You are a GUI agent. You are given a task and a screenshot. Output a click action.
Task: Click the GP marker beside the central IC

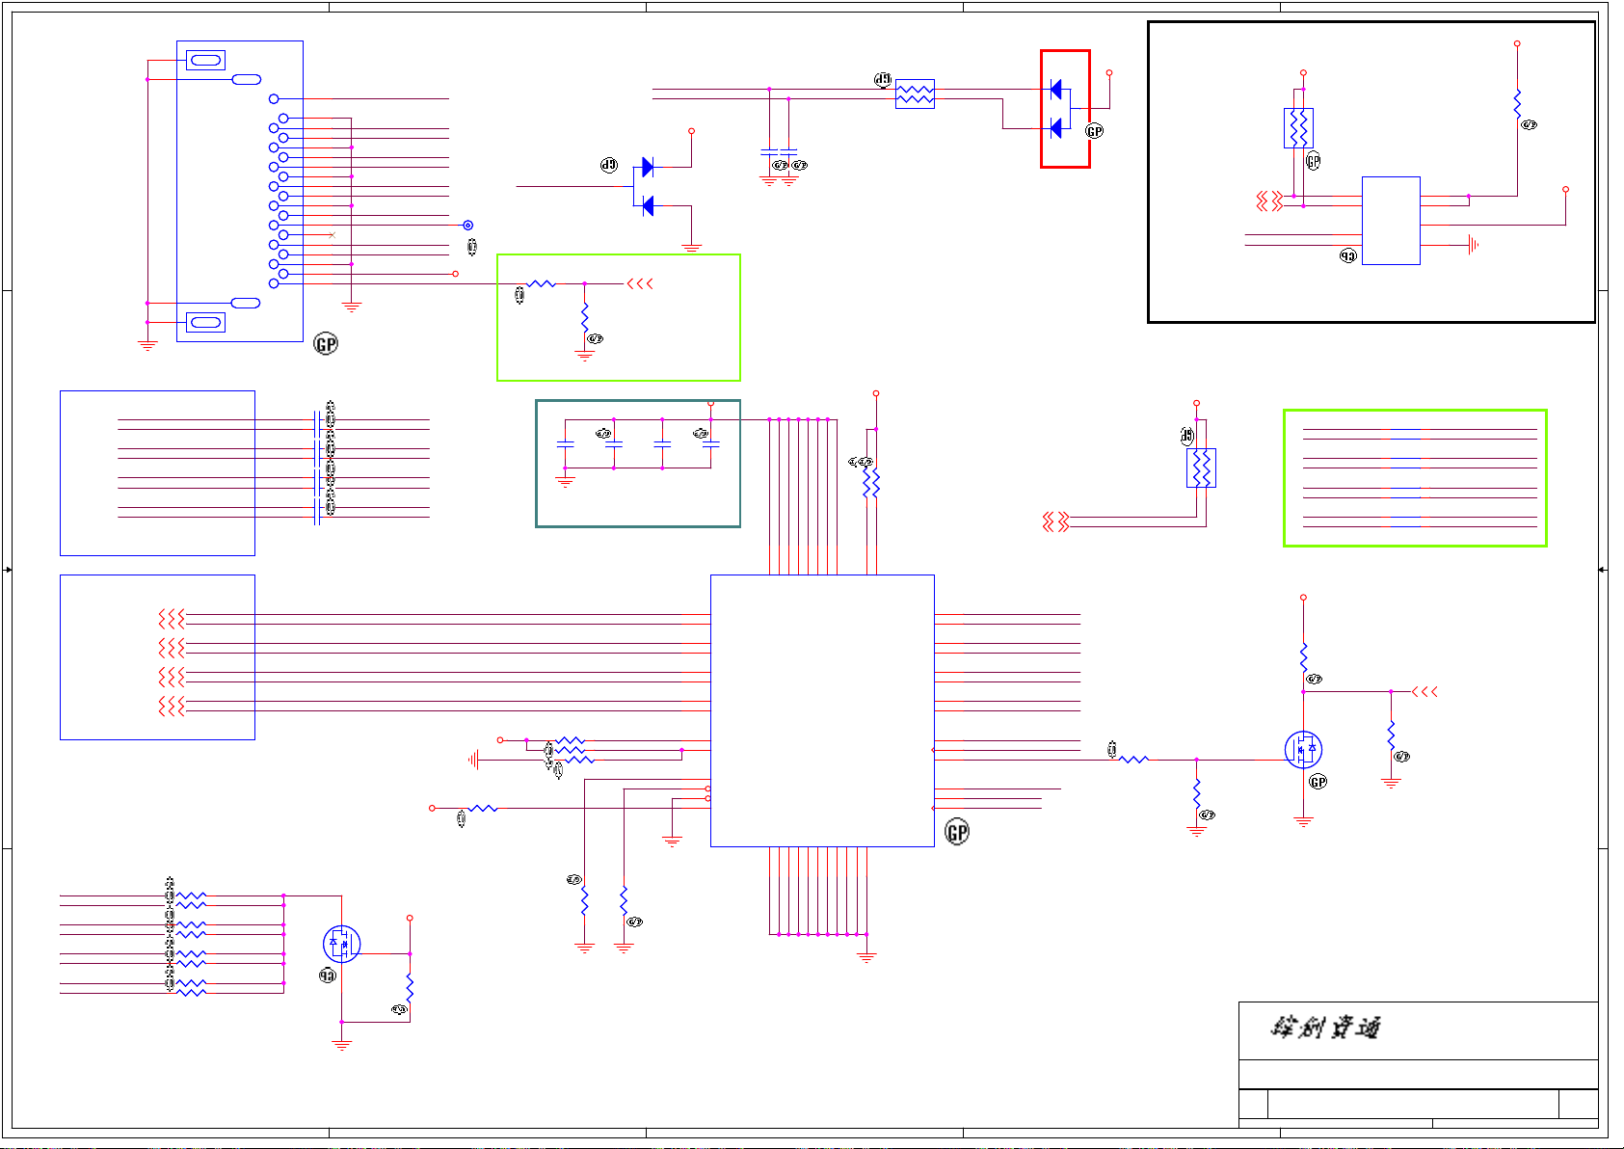click(x=956, y=833)
